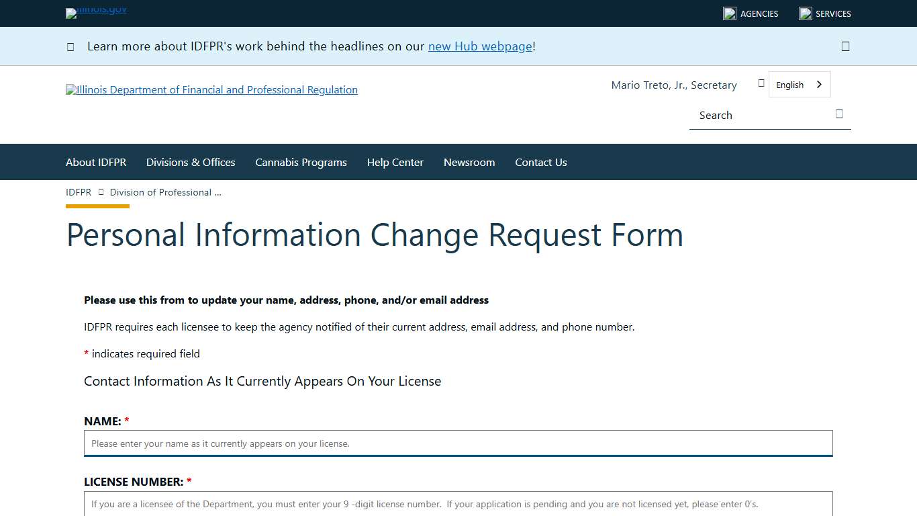Open the Cannabis Programs menu

(x=301, y=162)
